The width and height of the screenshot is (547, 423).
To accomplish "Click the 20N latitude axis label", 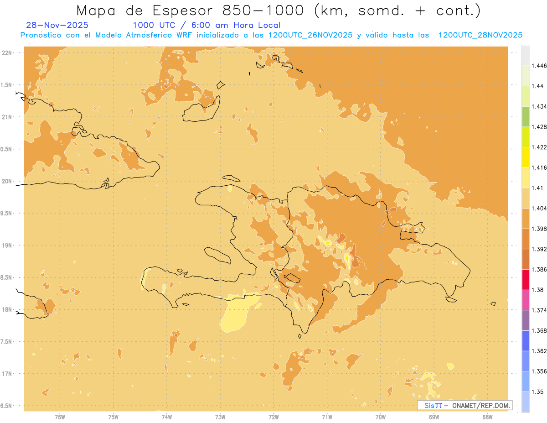I will pos(7,181).
